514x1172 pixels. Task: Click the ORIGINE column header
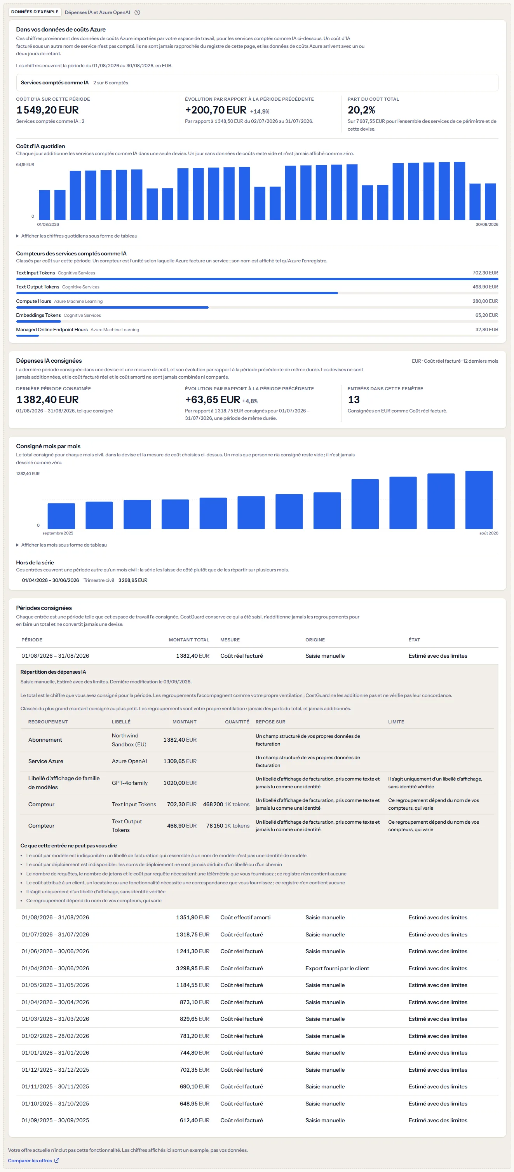[315, 640]
